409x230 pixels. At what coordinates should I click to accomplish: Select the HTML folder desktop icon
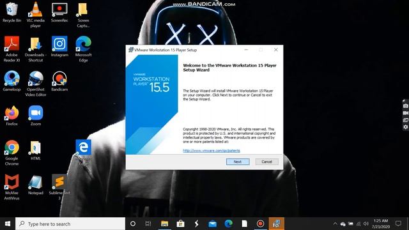tap(36, 150)
